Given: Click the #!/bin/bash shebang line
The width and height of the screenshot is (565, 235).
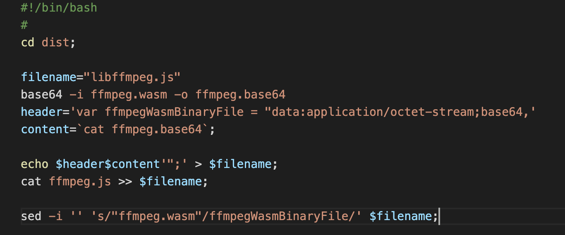Looking at the screenshot, I should click(x=59, y=7).
